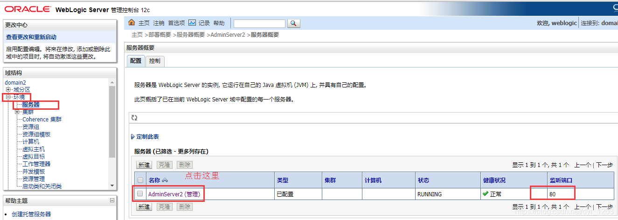The height and width of the screenshot is (220, 618).
Task: Select Coherence 集群 tree item
Action: point(42,120)
